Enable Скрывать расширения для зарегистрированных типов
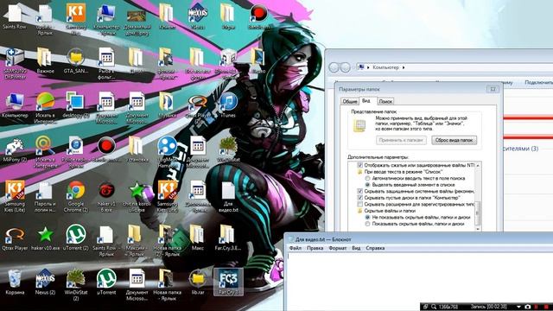553x311 pixels. click(359, 204)
